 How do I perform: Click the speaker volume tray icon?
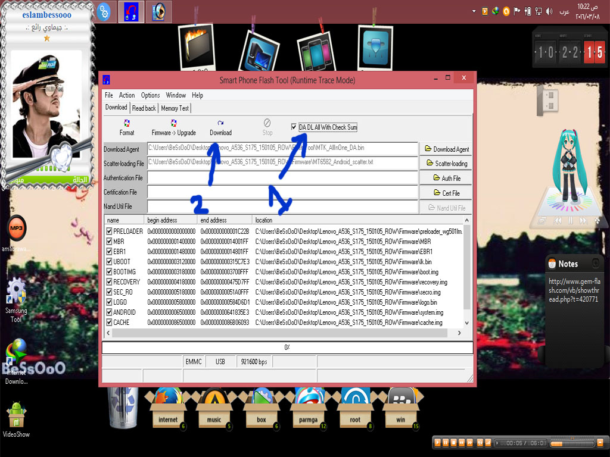549,11
